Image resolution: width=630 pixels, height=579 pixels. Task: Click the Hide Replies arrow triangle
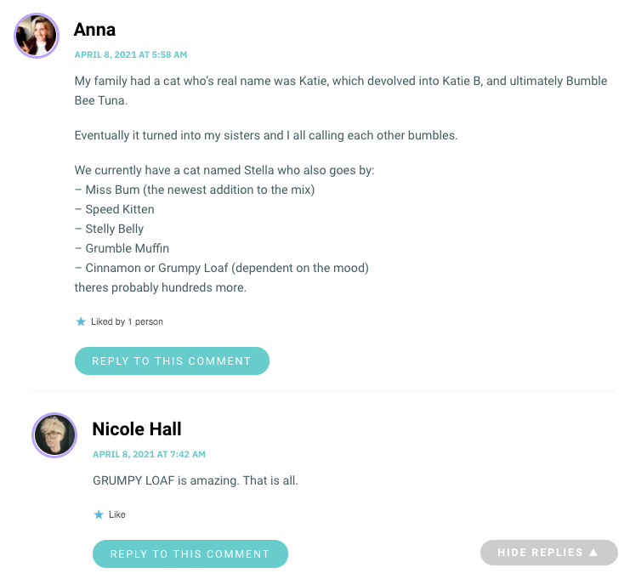tap(593, 553)
